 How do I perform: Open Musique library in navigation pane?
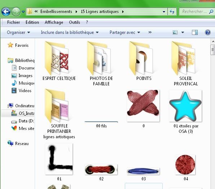point(23,83)
